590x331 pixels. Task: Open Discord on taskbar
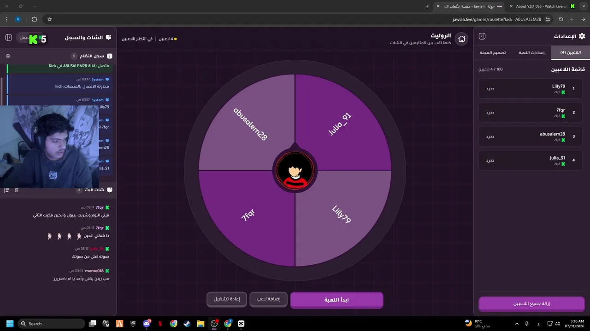click(x=147, y=324)
